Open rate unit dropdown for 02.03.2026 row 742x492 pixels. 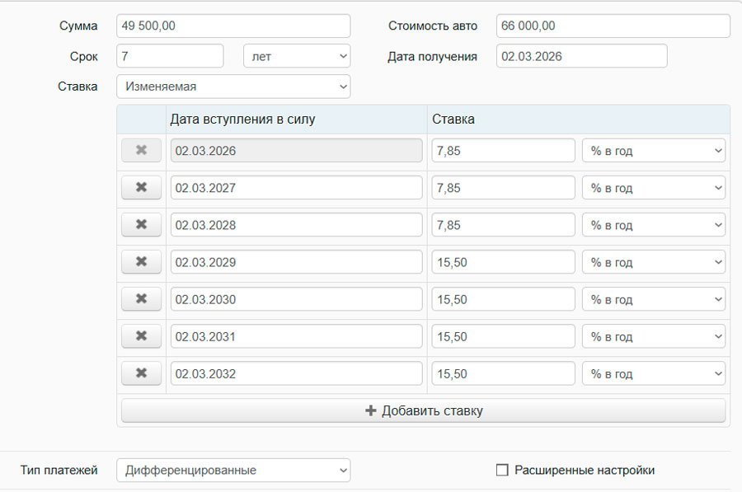click(654, 151)
